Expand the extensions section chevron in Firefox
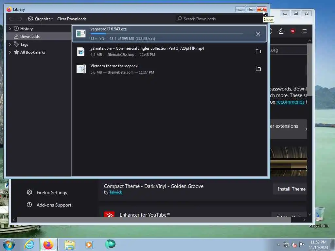 click(x=306, y=129)
